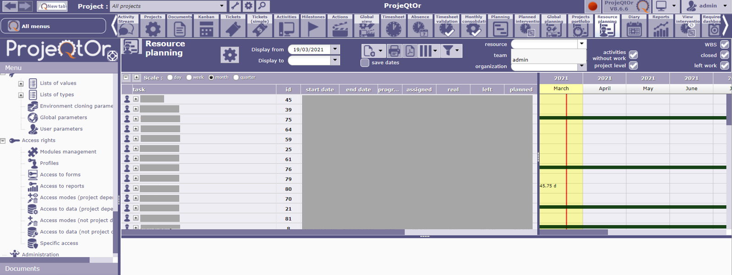Click the red status indicator button
The height and width of the screenshot is (275, 732).
click(593, 6)
